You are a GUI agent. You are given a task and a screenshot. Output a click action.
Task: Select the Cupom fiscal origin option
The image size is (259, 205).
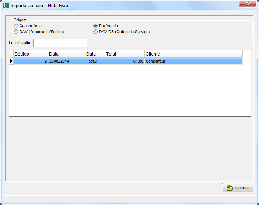point(16,26)
